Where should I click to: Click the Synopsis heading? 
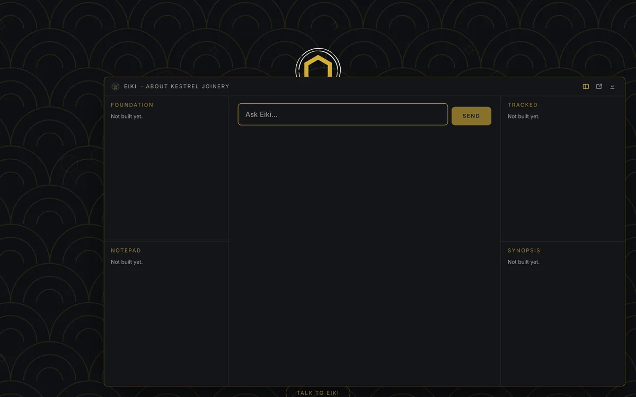click(524, 250)
